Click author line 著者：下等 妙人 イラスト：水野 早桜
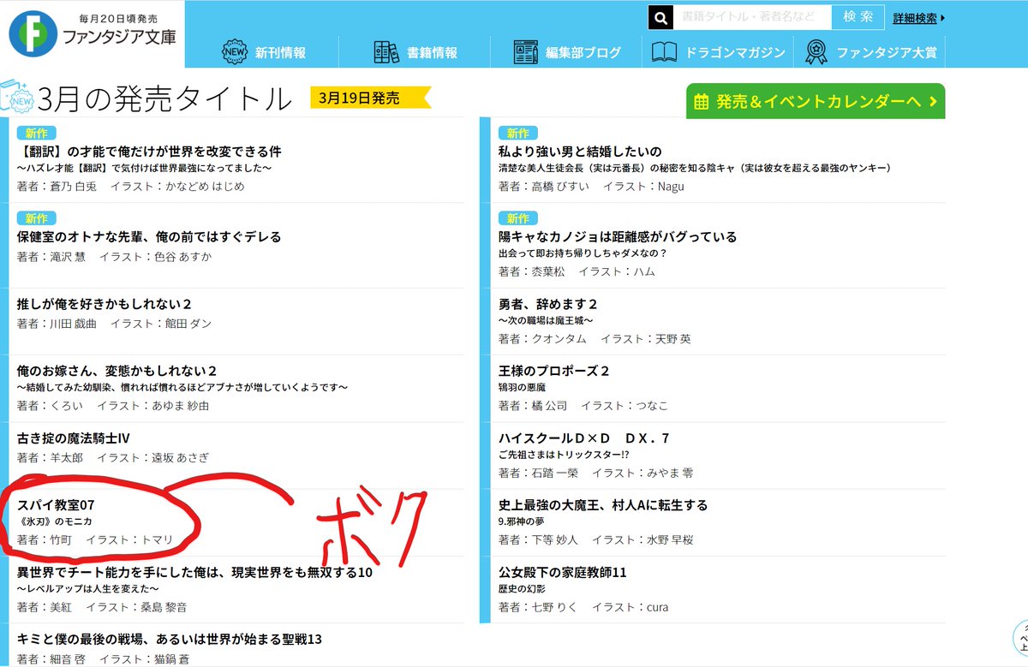 point(596,540)
